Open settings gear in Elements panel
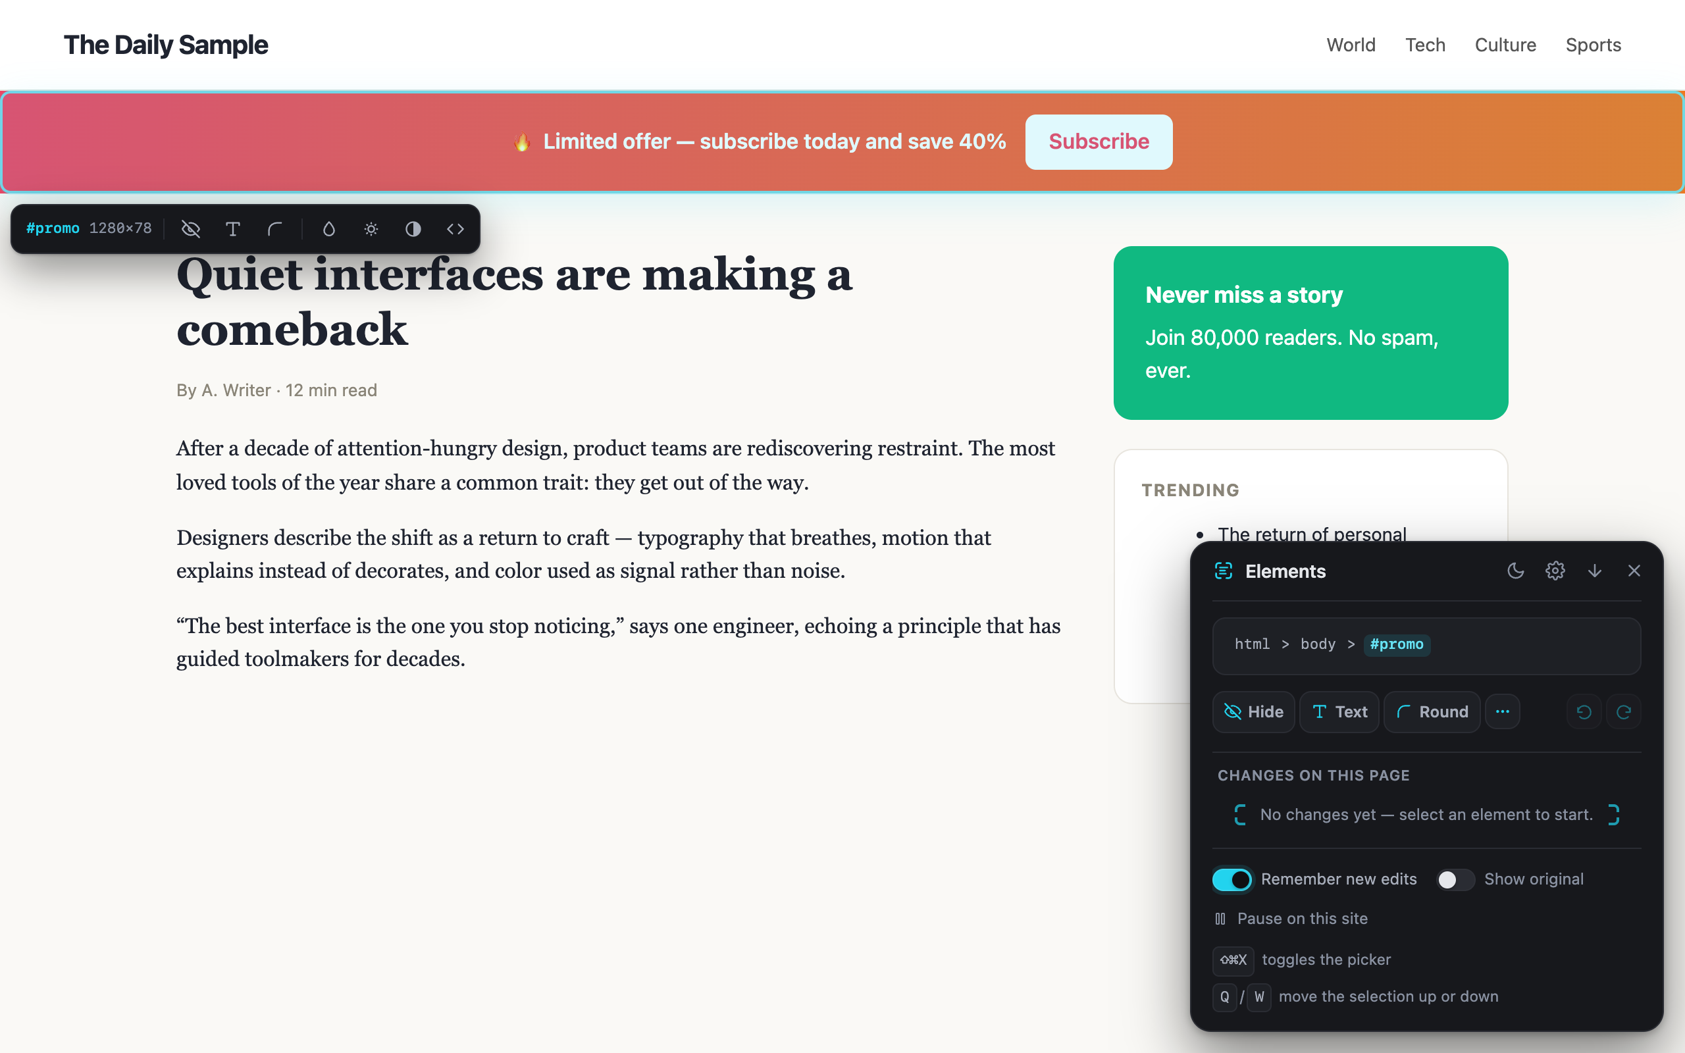The width and height of the screenshot is (1685, 1053). point(1555,571)
